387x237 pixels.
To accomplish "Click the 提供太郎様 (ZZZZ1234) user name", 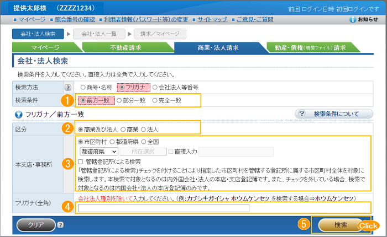I will pyautogui.click(x=54, y=8).
